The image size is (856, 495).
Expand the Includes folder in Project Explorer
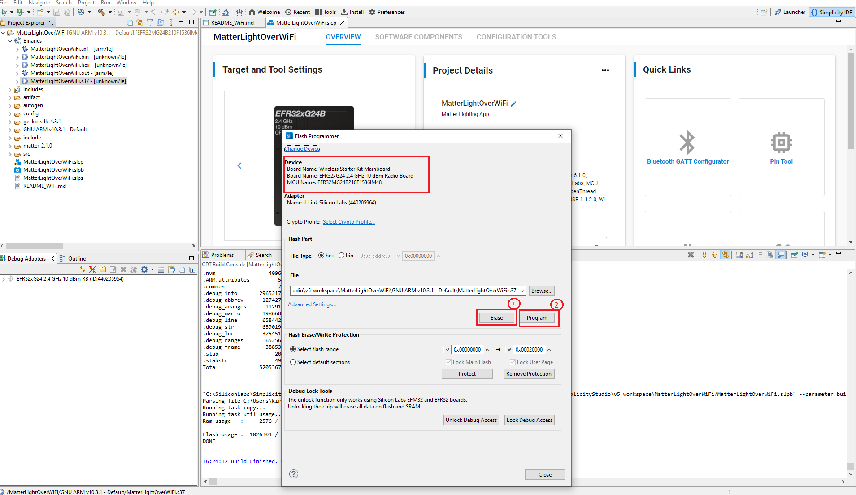10,90
